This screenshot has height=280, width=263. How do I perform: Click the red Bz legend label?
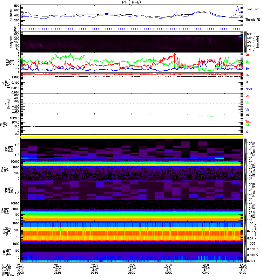click(247, 55)
